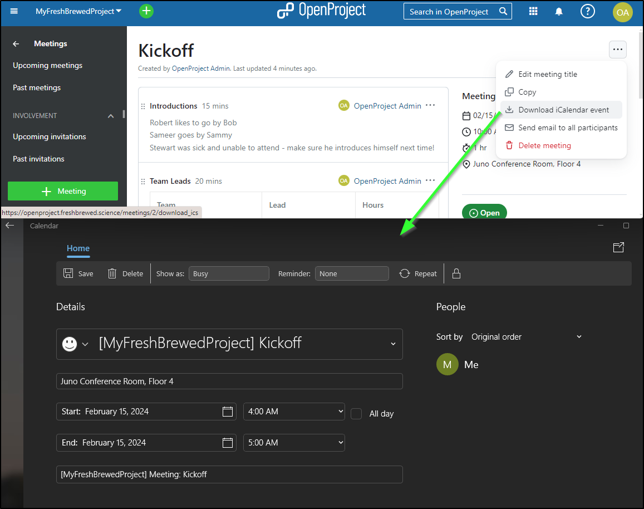
Task: Click the Juno Conference Room location field
Action: [x=229, y=381]
